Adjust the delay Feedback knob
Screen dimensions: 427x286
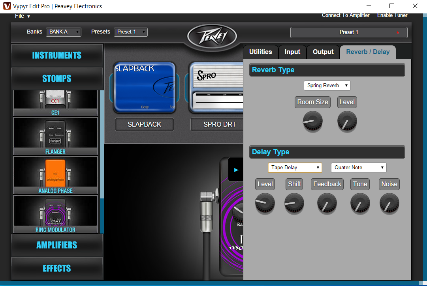pyautogui.click(x=327, y=203)
